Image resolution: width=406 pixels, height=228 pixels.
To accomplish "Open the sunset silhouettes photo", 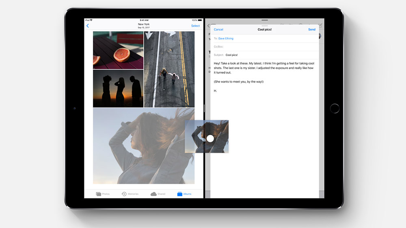I will click(118, 88).
